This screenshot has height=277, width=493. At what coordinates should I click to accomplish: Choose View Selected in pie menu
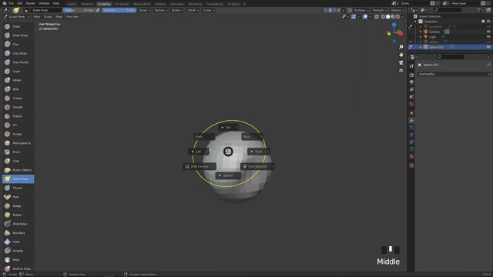point(257,166)
